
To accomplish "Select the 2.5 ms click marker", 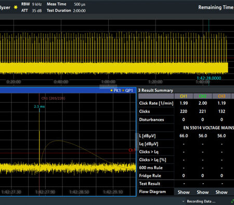I will tap(40, 106).
